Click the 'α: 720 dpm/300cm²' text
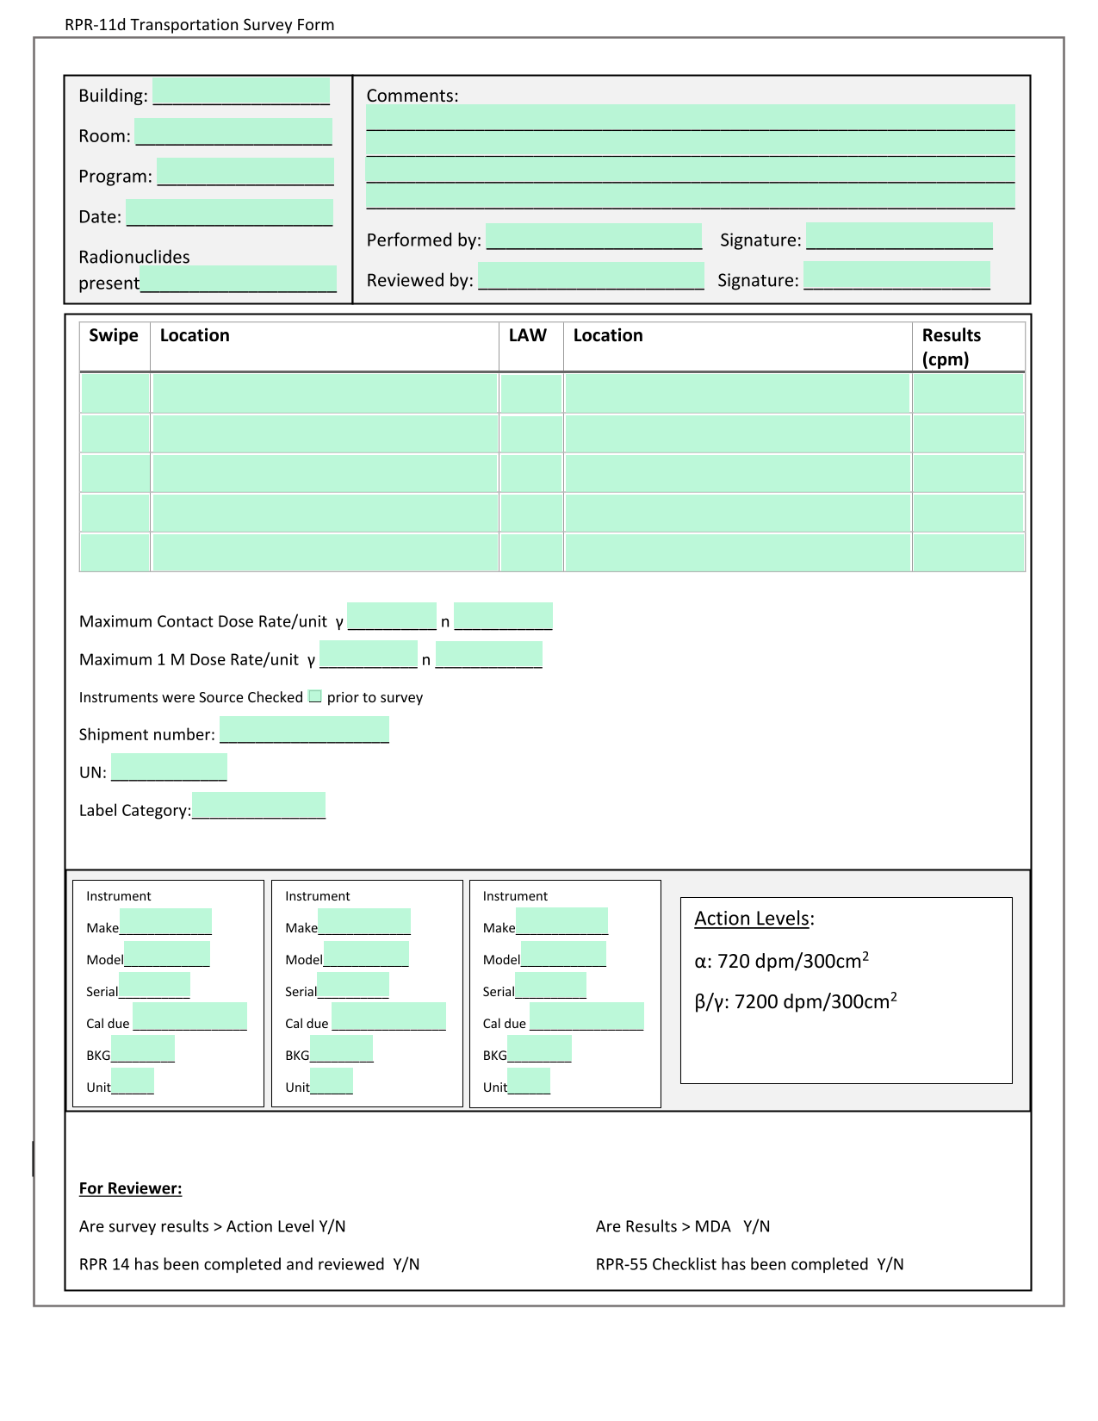 [781, 960]
